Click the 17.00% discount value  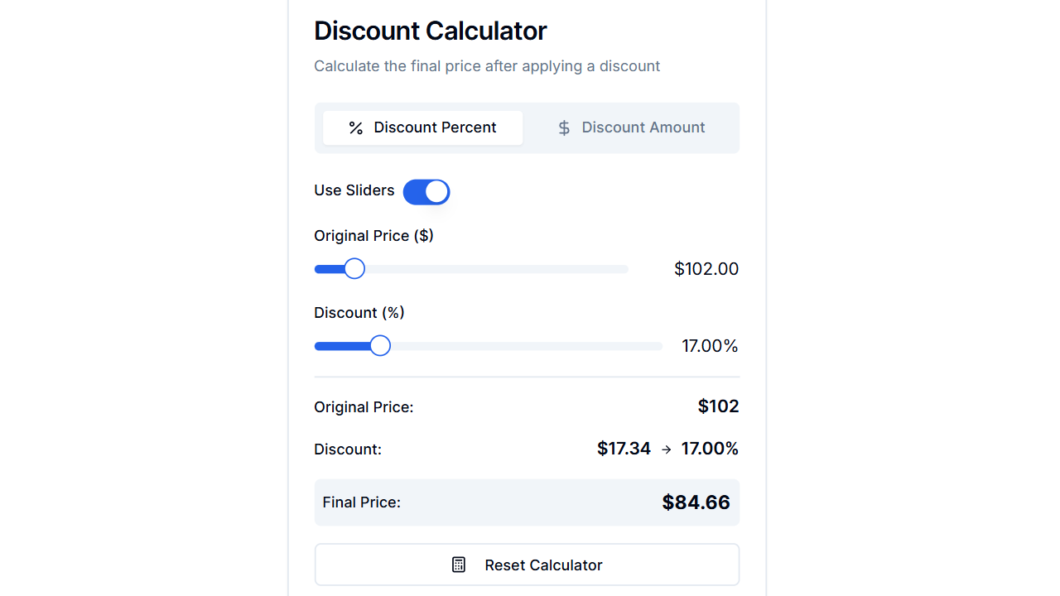tap(710, 345)
